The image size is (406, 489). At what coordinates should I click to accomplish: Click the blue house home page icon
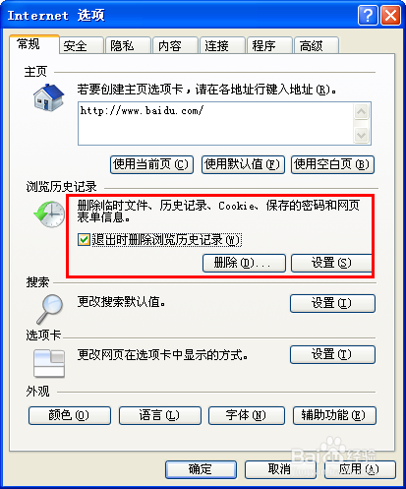[x=48, y=97]
